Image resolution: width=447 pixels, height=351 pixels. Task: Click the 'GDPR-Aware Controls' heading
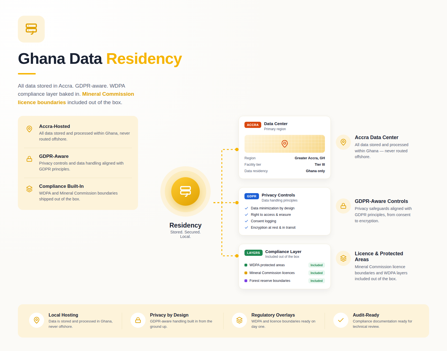click(x=381, y=201)
